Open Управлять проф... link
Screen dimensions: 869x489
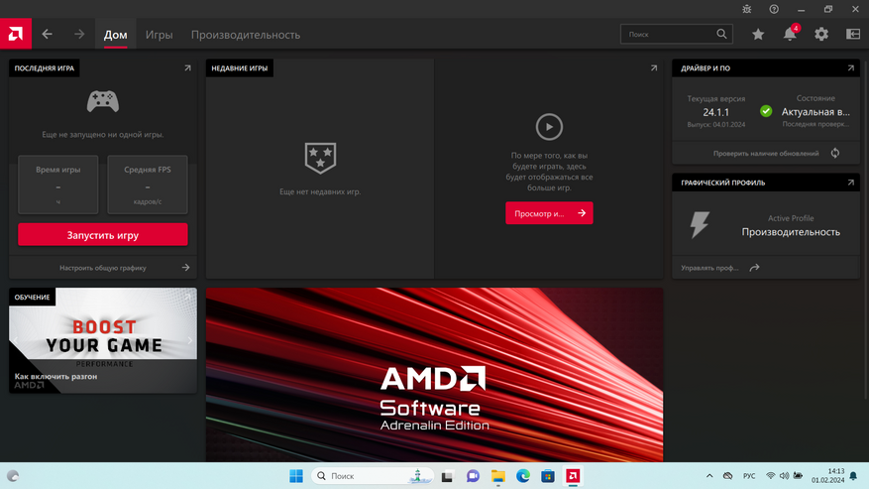[x=709, y=268]
